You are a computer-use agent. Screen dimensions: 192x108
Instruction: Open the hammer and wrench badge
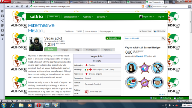(157, 68)
